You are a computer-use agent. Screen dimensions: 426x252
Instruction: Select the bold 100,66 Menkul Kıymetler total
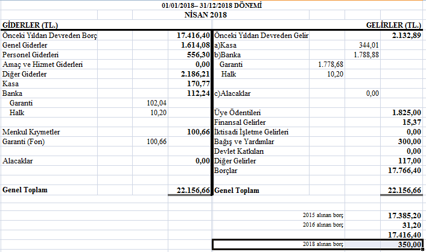point(199,132)
